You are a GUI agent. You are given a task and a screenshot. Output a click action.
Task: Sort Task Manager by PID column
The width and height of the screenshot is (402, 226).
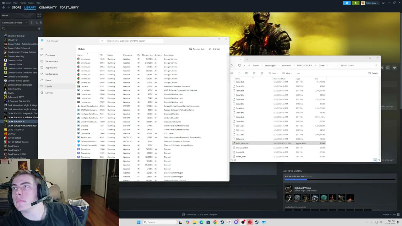point(101,55)
